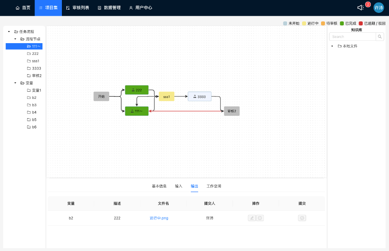The image size is (389, 251).
Task: Switch to the 基本信息 tab
Action: [x=159, y=186]
